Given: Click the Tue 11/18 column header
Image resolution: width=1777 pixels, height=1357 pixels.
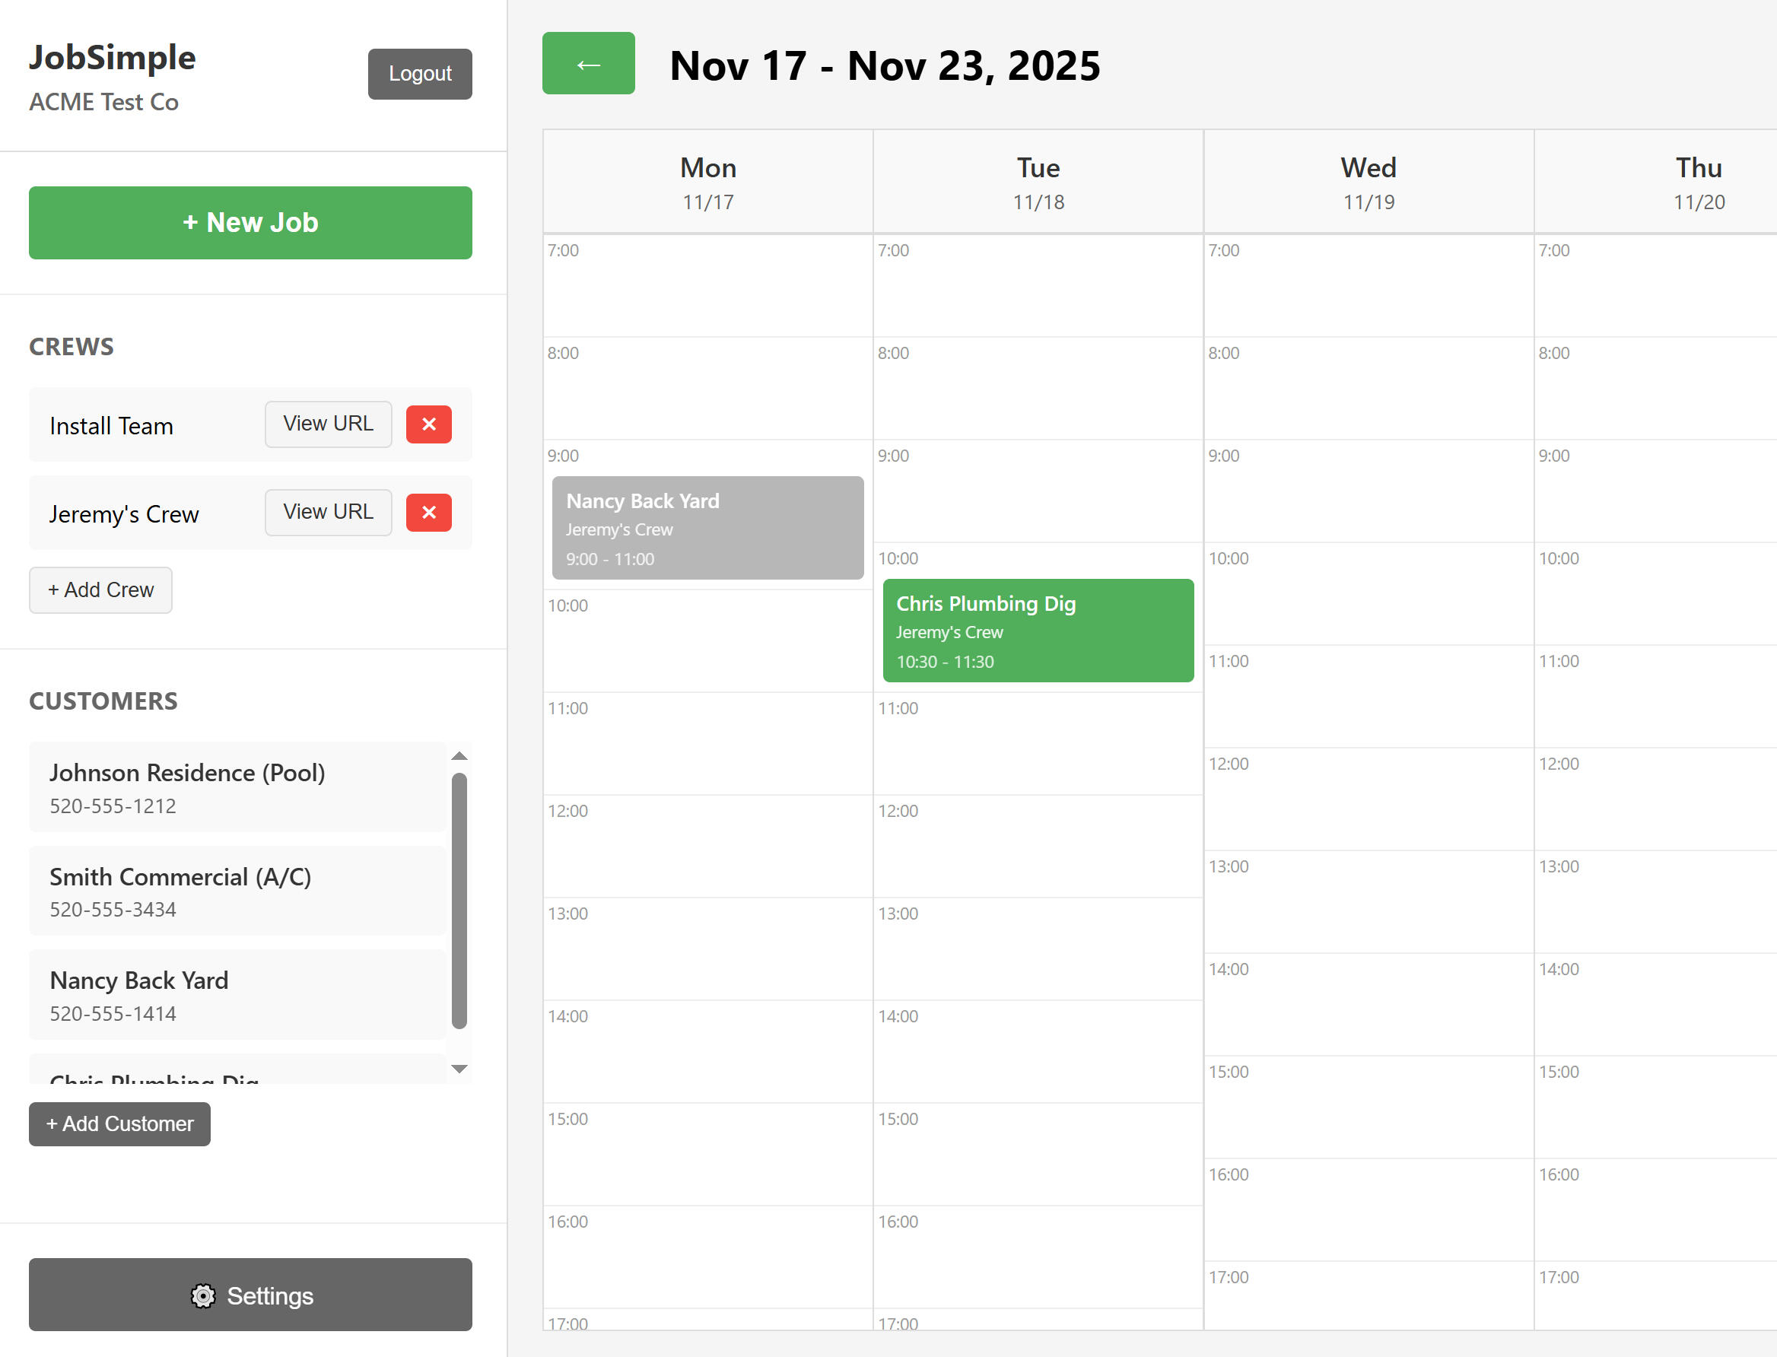Looking at the screenshot, I should coord(1038,183).
